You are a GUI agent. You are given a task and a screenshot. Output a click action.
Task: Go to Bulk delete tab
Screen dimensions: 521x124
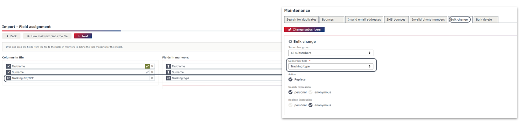point(486,19)
